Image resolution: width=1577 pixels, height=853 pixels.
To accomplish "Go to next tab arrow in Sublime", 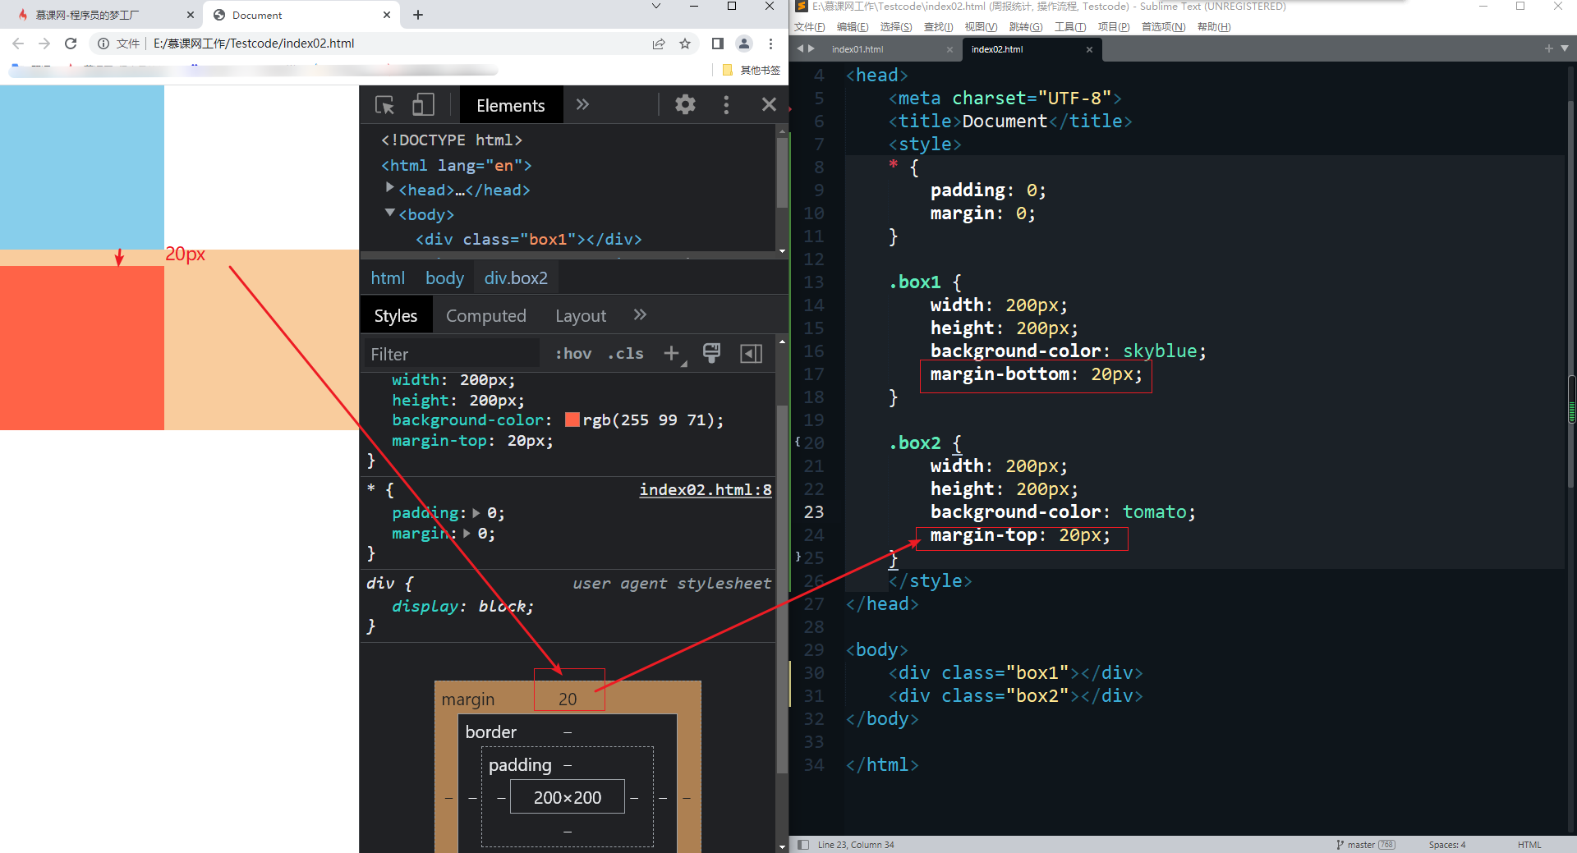I will 811,48.
